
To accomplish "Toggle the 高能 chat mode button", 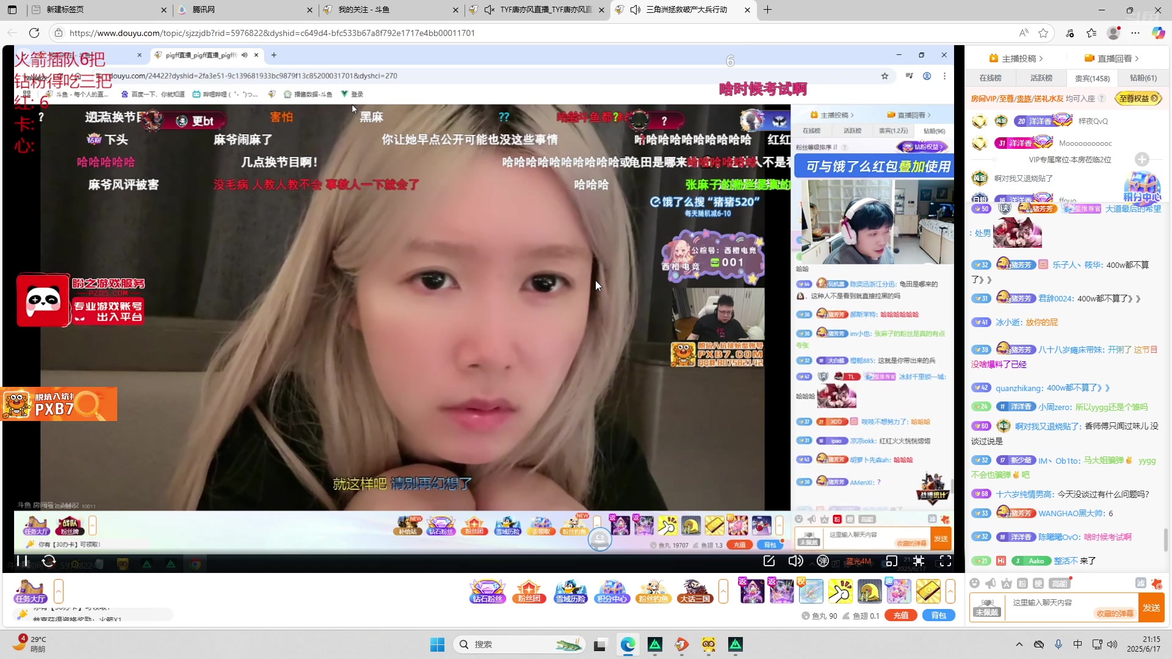I will [1059, 583].
